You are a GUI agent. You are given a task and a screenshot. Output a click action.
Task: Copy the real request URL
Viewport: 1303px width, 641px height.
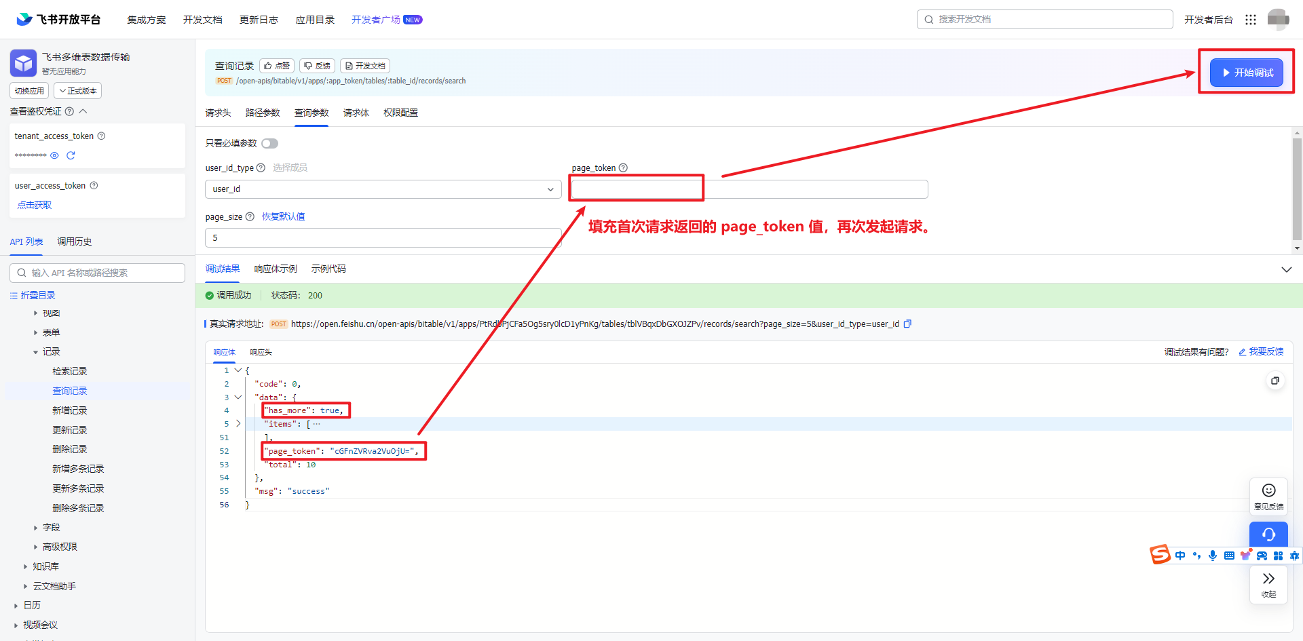pyautogui.click(x=907, y=324)
